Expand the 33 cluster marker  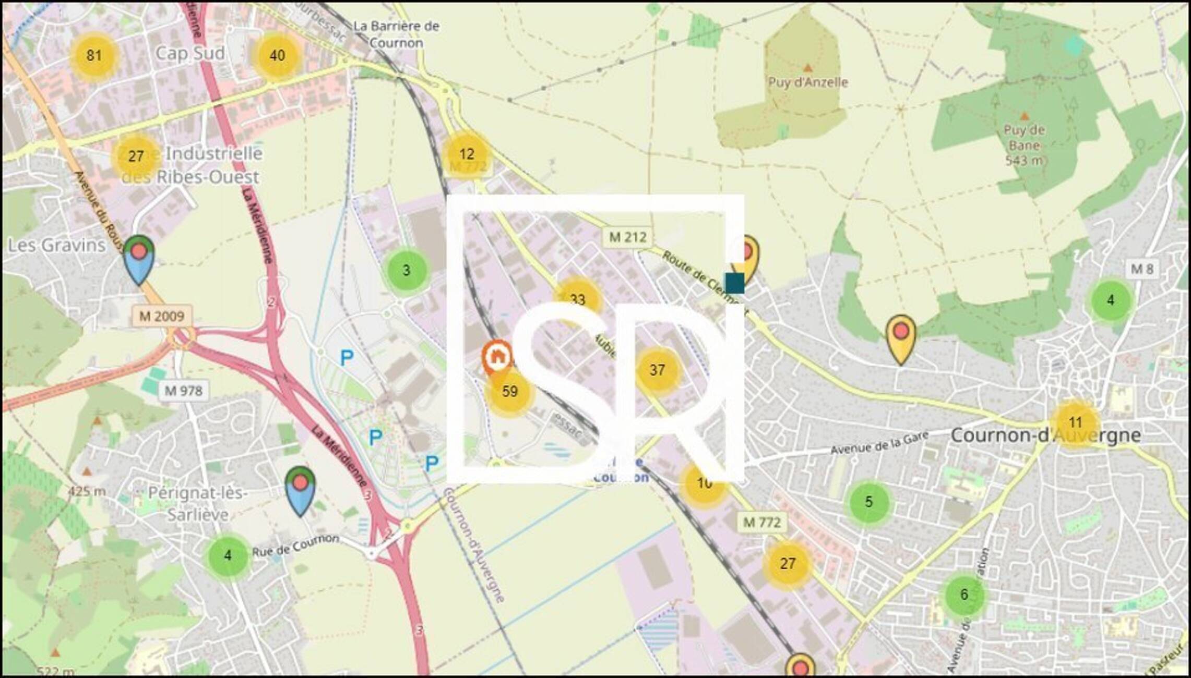[577, 299]
